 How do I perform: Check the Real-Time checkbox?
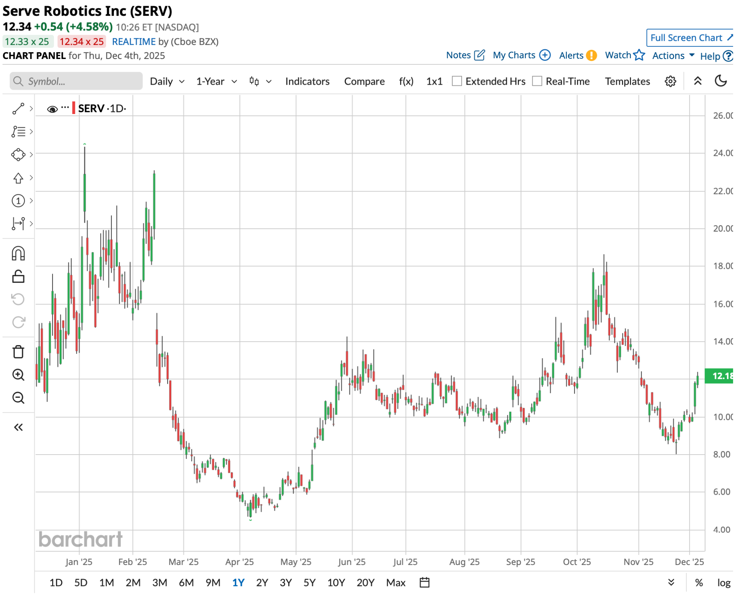point(537,81)
